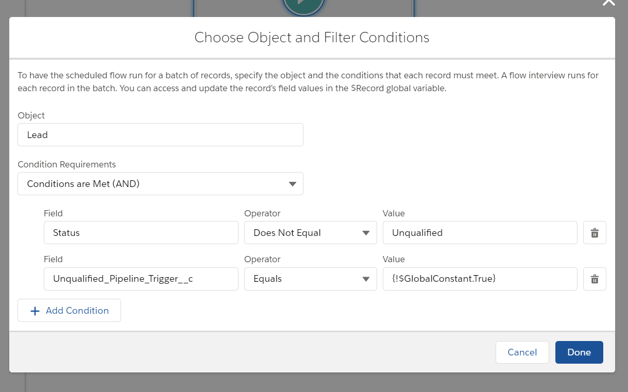This screenshot has width=628, height=392.
Task: Delete the Status condition using its trash icon
Action: pos(594,232)
